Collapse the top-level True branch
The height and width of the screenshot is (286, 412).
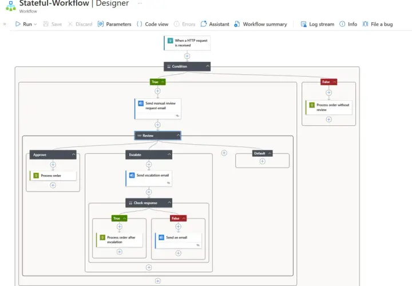click(x=163, y=82)
